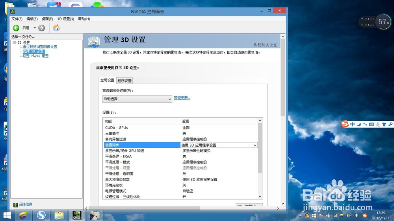Open the IME wrench settings icon
This screenshot has width=394, height=221.
click(390, 124)
